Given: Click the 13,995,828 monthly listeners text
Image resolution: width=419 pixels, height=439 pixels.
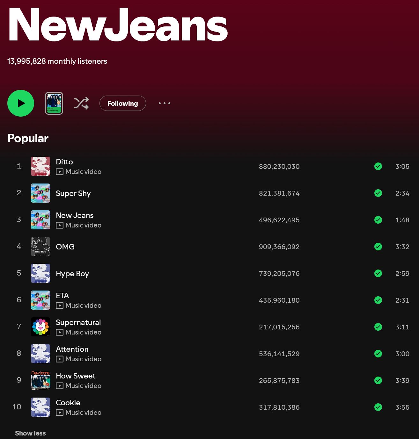Looking at the screenshot, I should 57,61.
